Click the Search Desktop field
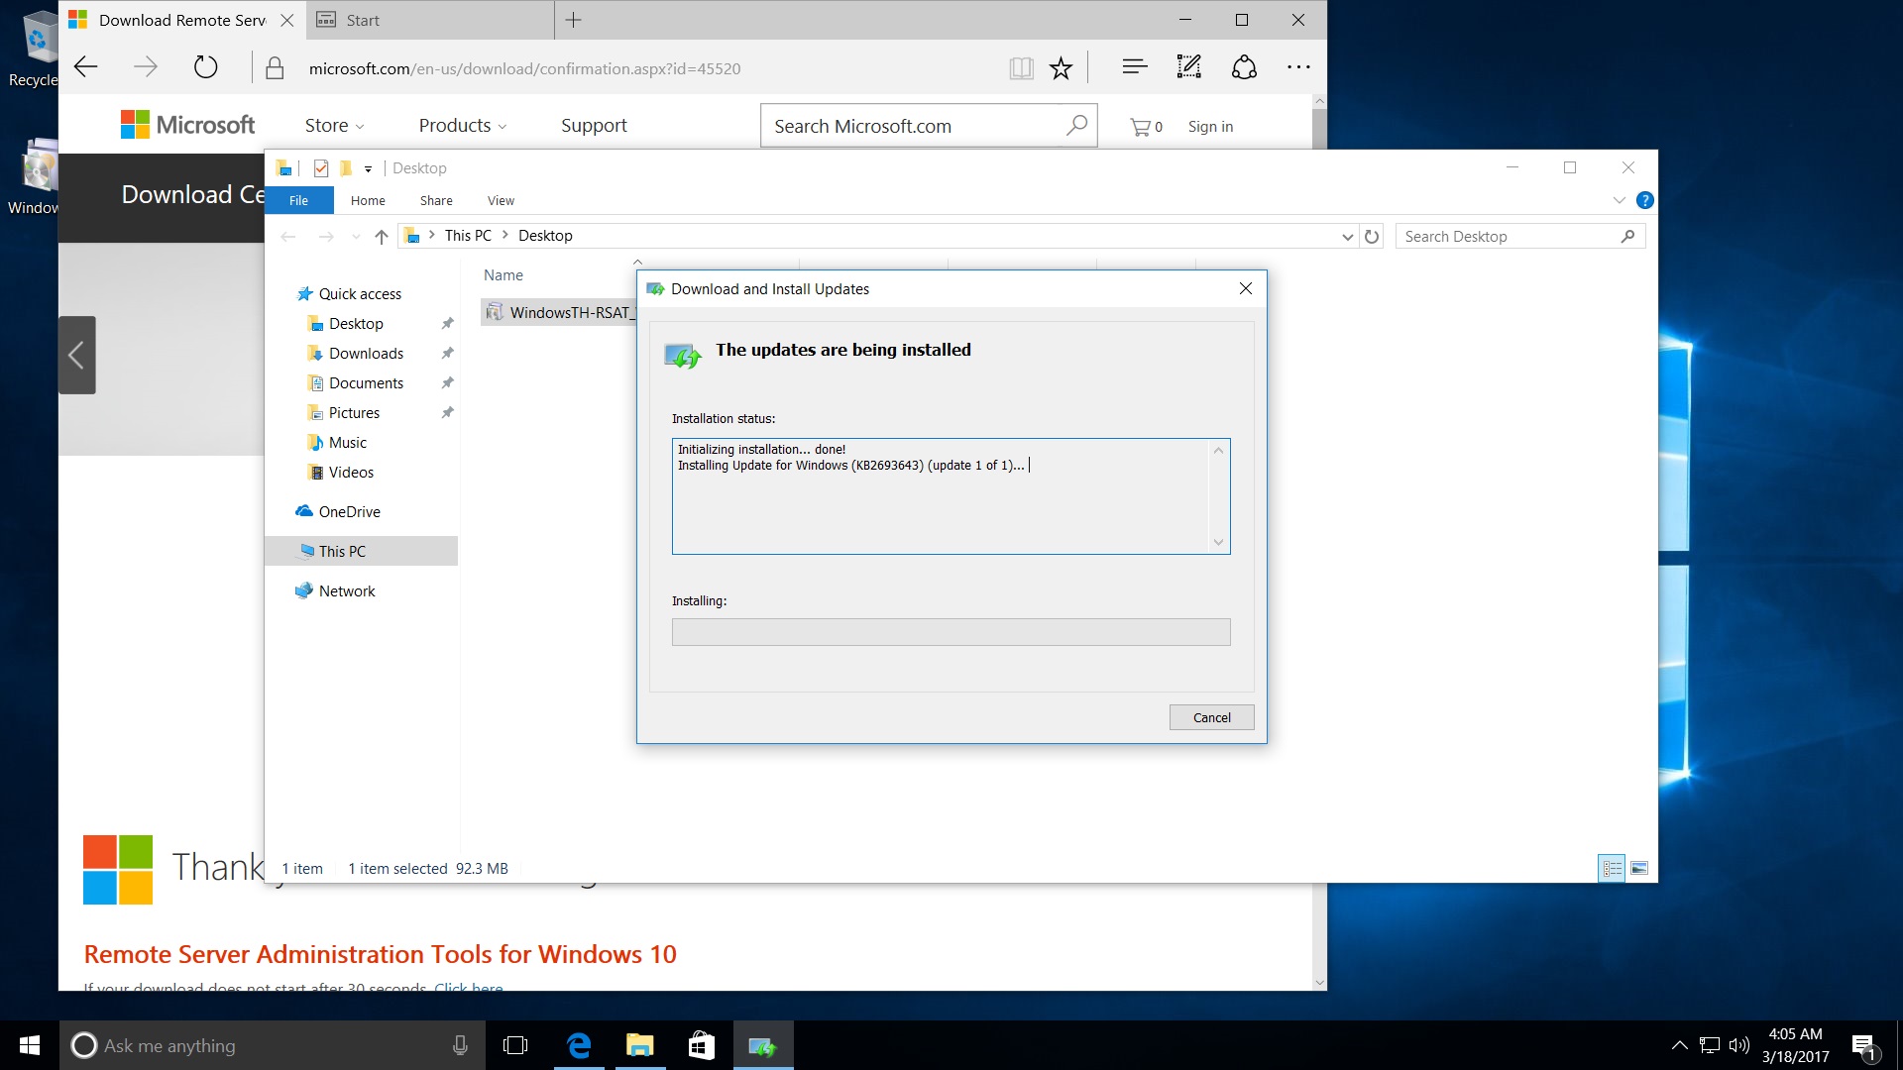 (1519, 236)
